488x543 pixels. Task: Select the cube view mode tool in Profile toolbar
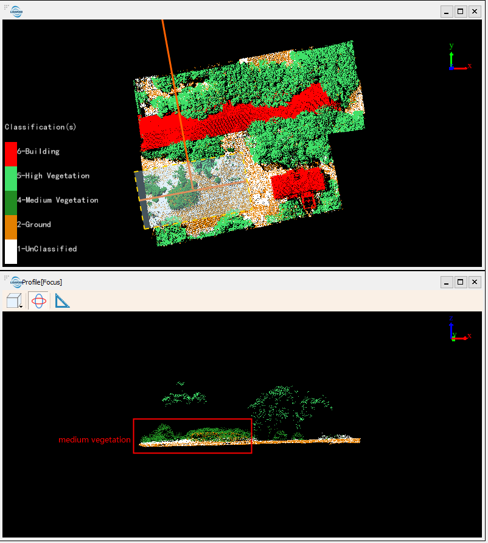pos(13,299)
